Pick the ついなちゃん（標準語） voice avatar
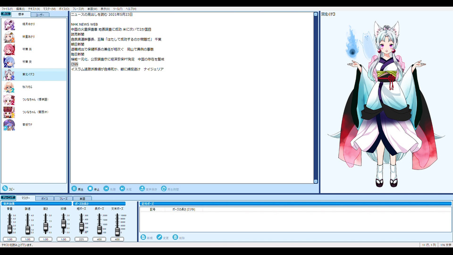This screenshot has height=255, width=453. click(9, 100)
